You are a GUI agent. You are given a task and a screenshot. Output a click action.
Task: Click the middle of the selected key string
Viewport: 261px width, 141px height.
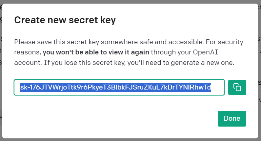115,87
